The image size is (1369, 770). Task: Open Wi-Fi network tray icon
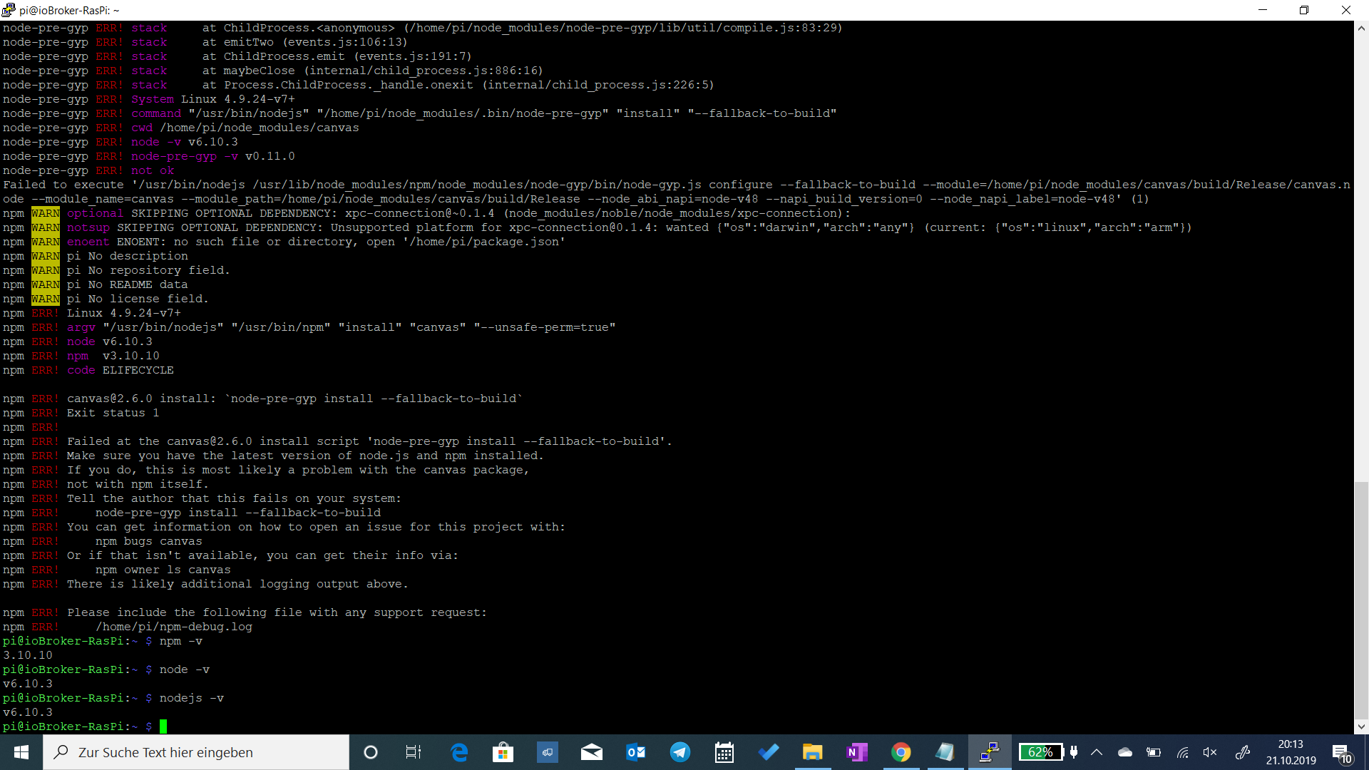click(1182, 752)
